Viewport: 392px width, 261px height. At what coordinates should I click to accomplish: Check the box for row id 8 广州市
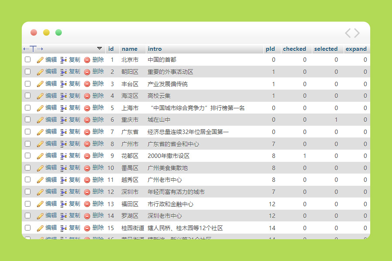tap(28, 144)
